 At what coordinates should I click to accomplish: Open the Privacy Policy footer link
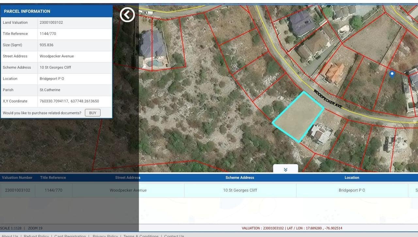(x=105, y=236)
